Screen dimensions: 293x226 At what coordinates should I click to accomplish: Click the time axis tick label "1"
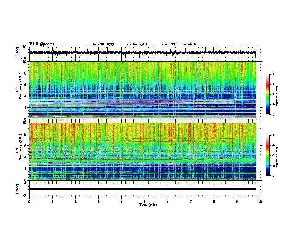pos(52,202)
